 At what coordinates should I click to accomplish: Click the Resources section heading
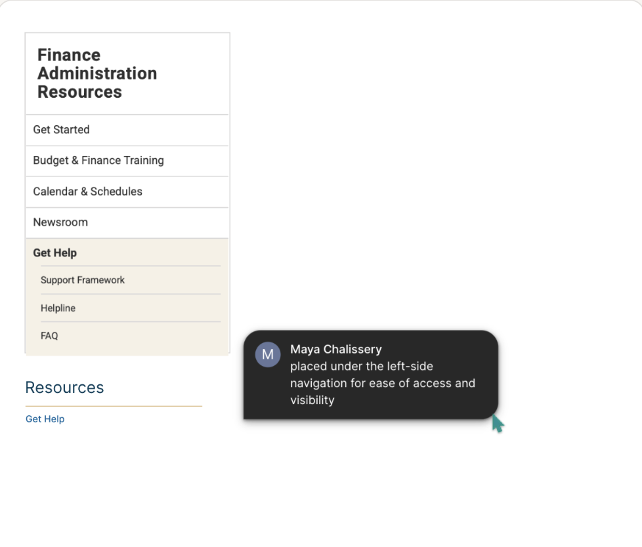(64, 388)
